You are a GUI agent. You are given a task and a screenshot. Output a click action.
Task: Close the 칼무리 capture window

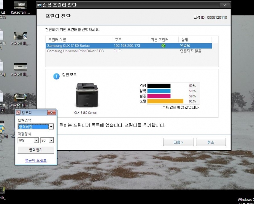pos(51,113)
